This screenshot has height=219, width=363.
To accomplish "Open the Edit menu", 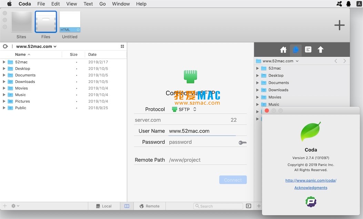I will click(56, 4).
